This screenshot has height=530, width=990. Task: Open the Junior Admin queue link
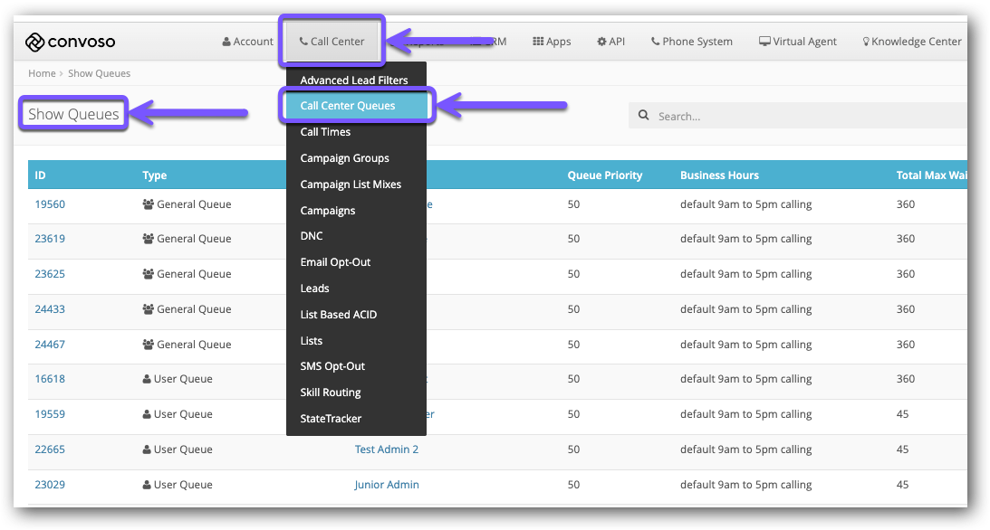pyautogui.click(x=387, y=485)
